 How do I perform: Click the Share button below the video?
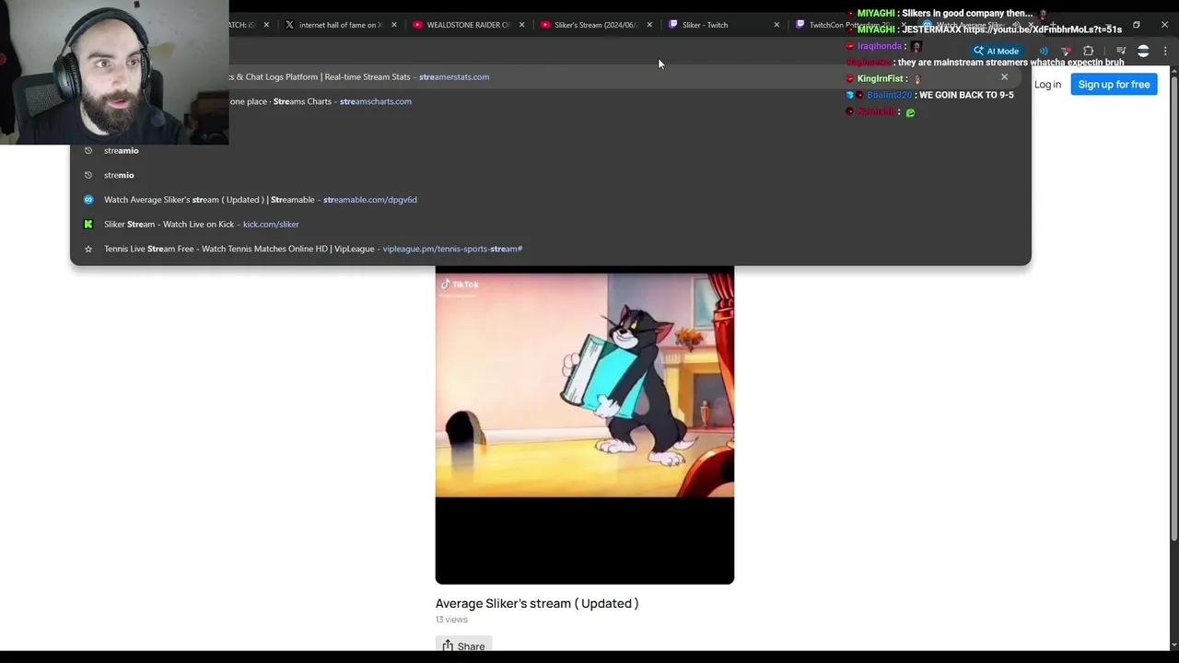click(463, 646)
